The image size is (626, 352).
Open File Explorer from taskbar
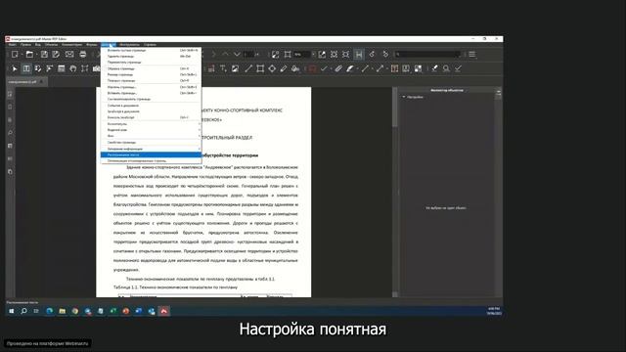coord(63,311)
